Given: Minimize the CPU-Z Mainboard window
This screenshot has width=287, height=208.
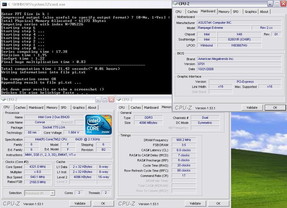Looking at the screenshot, I should [x=270, y=3].
